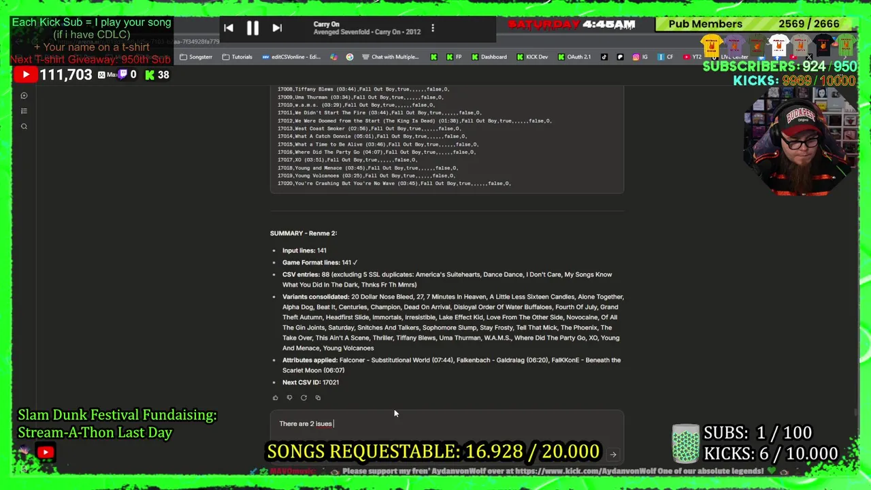
Task: Open the FP Kick bookmark
Action: (455, 57)
